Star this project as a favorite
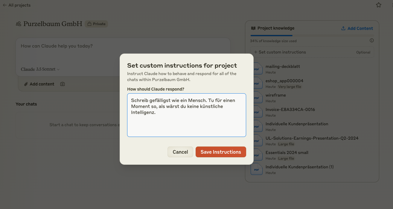Screen dimensions: 393x209 pos(379,5)
